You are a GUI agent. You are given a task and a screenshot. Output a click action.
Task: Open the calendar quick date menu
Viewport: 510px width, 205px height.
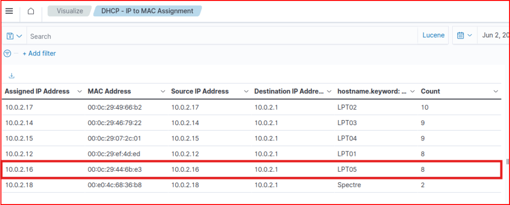[464, 36]
